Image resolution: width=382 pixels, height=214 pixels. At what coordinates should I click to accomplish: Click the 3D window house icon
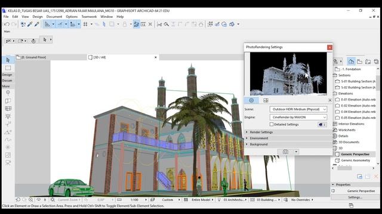pos(224,24)
